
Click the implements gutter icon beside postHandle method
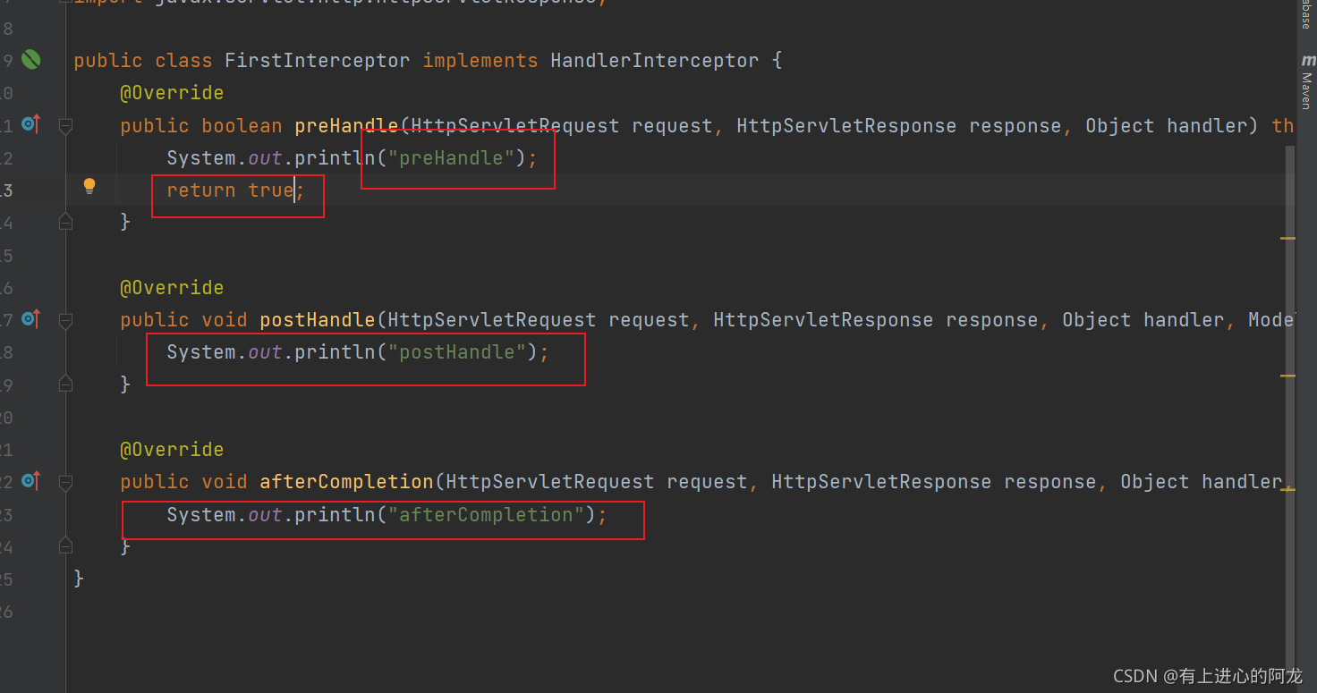tap(31, 318)
